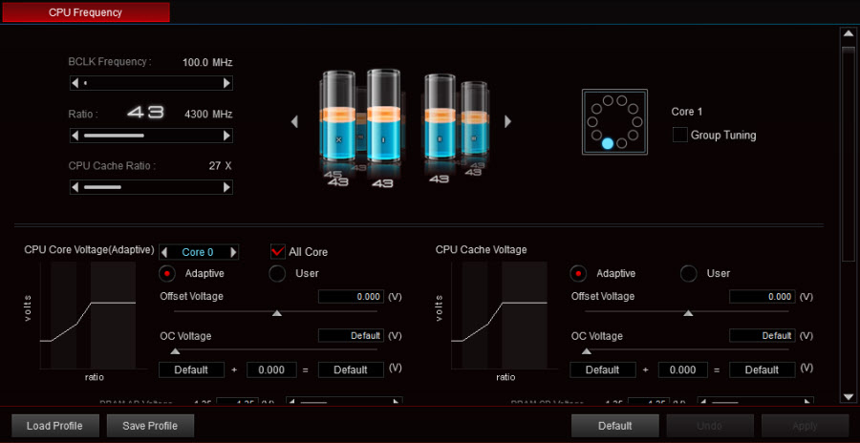Enable Group Tuning checkbox

pos(680,135)
